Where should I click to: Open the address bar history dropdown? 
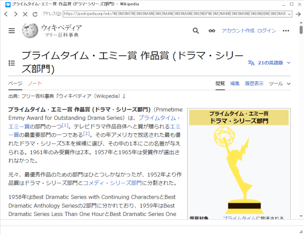click(x=289, y=14)
